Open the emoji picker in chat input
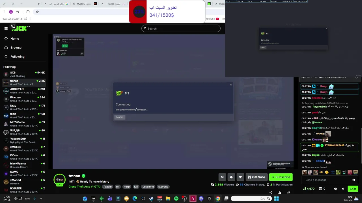Screen dimensions: 362x203 coord(354,180)
